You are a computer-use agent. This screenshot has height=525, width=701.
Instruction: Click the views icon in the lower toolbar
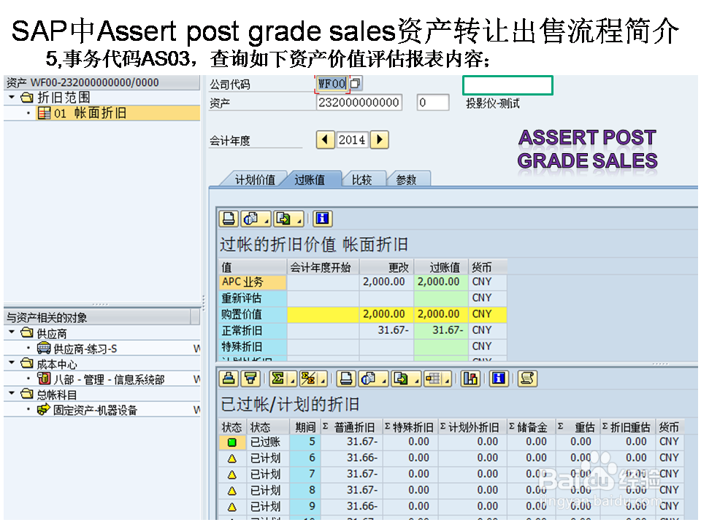point(368,379)
